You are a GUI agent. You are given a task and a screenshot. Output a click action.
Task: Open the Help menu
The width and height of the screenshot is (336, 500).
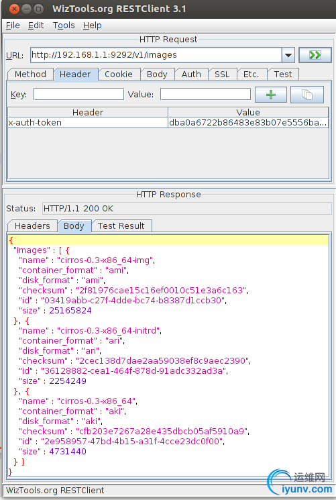point(93,26)
